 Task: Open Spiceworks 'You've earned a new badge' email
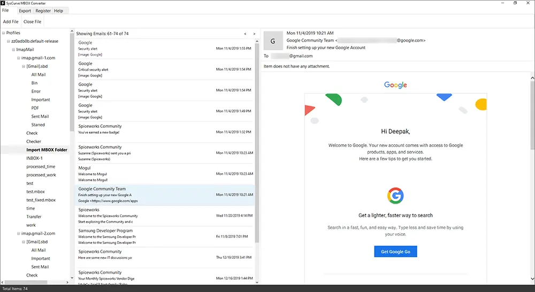click(x=165, y=132)
